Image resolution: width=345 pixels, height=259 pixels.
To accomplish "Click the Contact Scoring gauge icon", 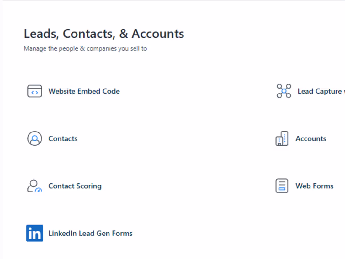I will [34, 186].
